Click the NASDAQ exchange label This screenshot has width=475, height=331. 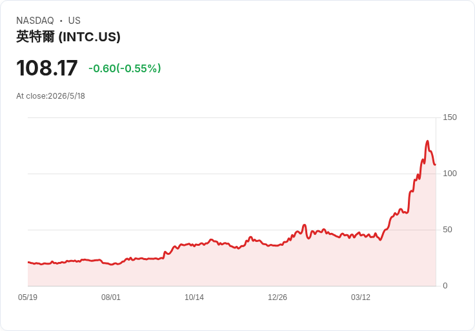pyautogui.click(x=35, y=20)
